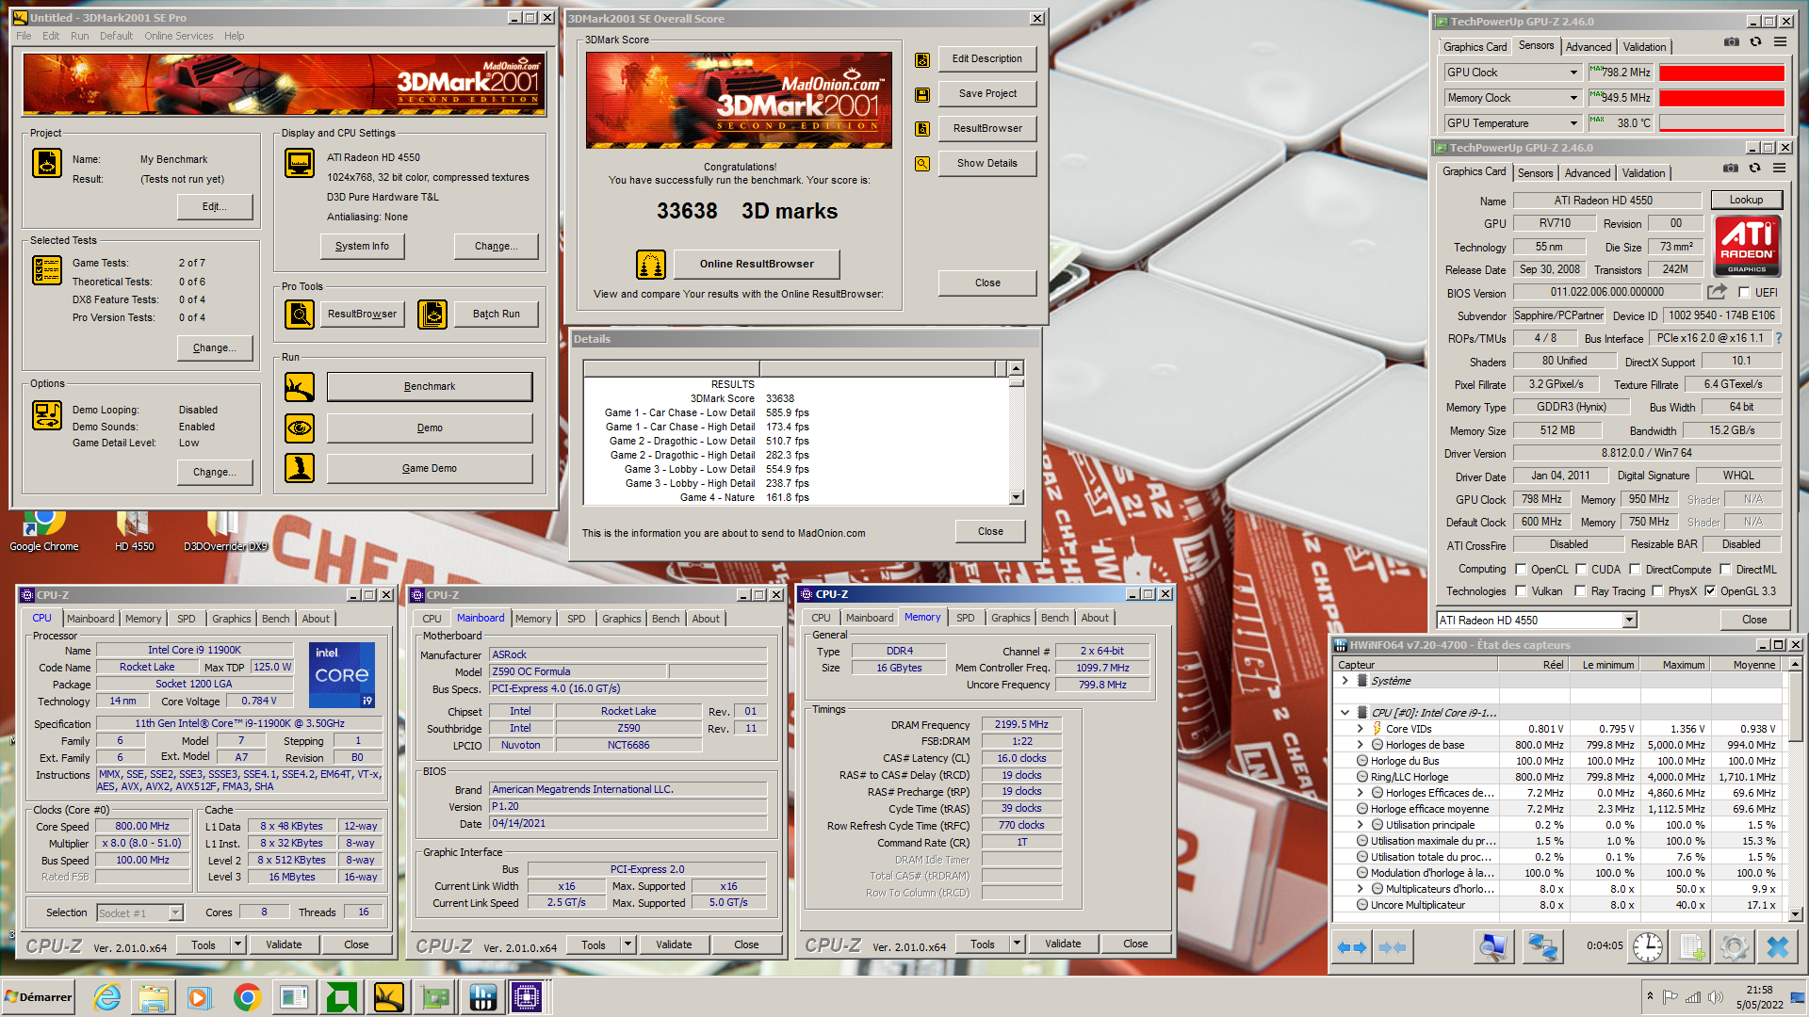The width and height of the screenshot is (1809, 1017).
Task: Switch to Bench tab in CPU-Z Memory window
Action: click(1054, 618)
